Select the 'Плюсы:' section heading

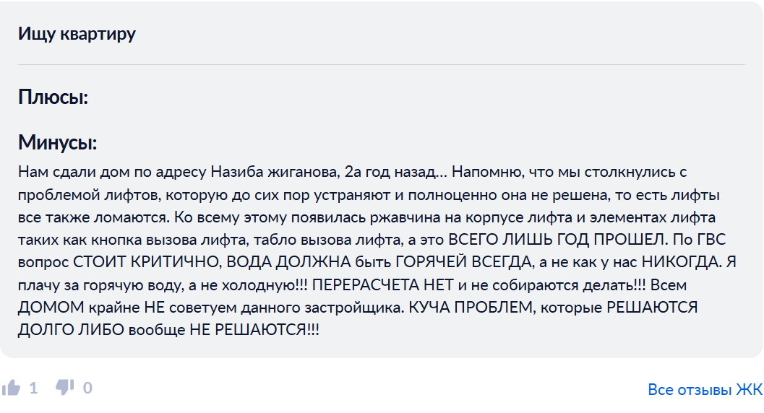tap(53, 97)
